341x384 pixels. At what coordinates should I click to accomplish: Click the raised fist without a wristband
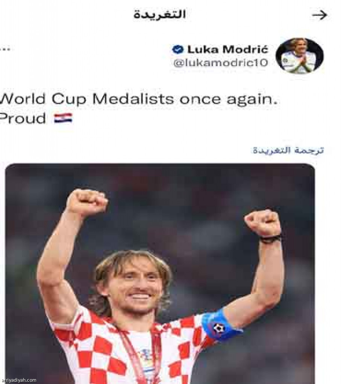coord(87,202)
